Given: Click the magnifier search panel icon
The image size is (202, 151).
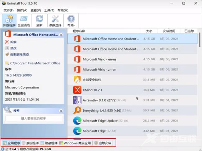Looking at the screenshot, I should point(7,110).
